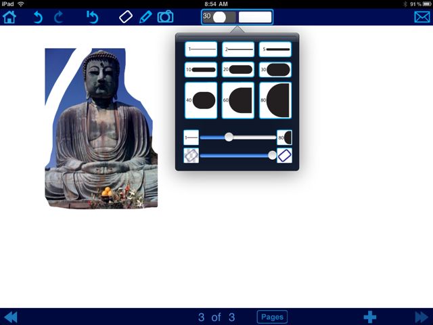The width and height of the screenshot is (433, 325).
Task: Choose eraser size 30 preset
Action: (275, 70)
